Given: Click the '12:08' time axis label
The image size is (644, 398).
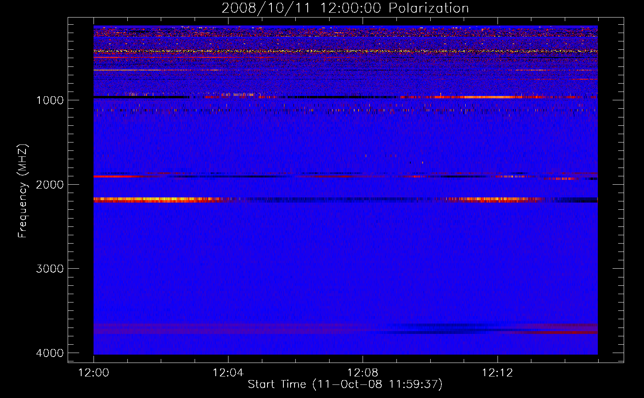Looking at the screenshot, I should coord(363,373).
